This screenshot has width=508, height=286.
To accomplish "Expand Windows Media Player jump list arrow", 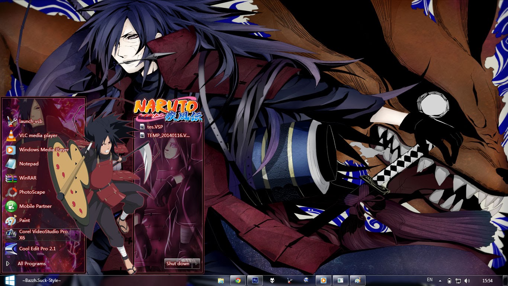I will 76,150.
